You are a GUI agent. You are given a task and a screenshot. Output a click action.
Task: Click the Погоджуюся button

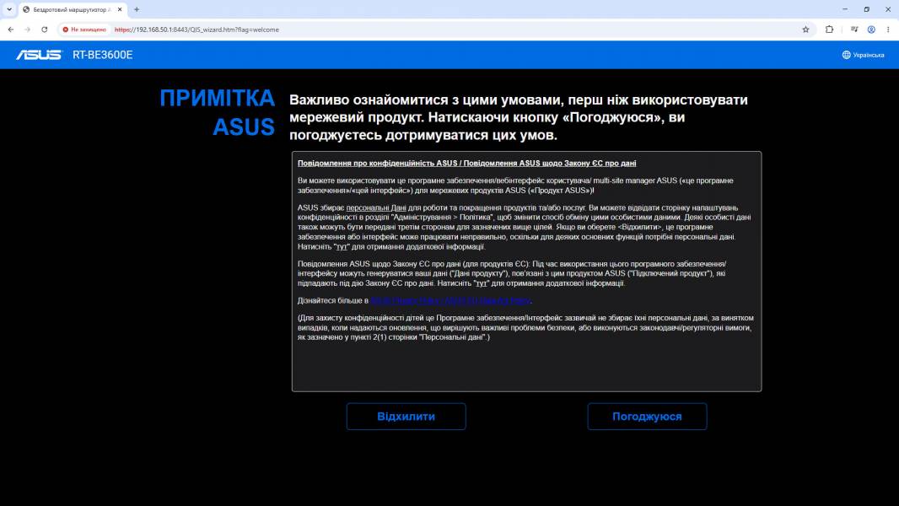647,417
